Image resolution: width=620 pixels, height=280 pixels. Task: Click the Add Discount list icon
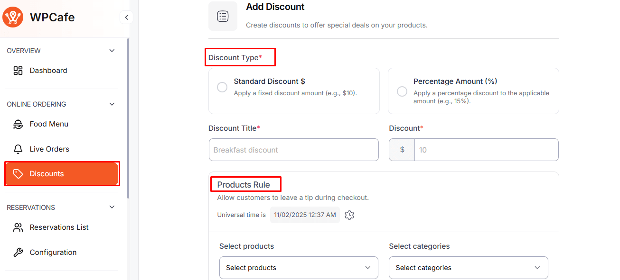pyautogui.click(x=223, y=16)
